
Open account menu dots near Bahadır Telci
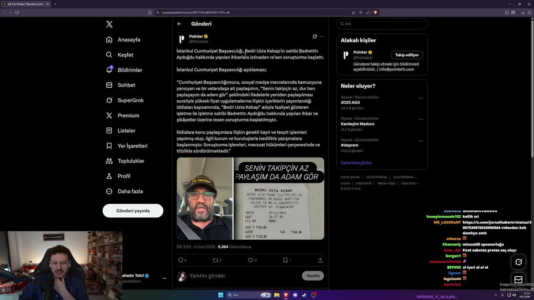click(x=164, y=278)
